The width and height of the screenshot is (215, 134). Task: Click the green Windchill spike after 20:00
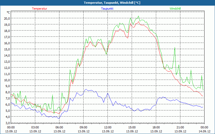[x=175, y=47]
